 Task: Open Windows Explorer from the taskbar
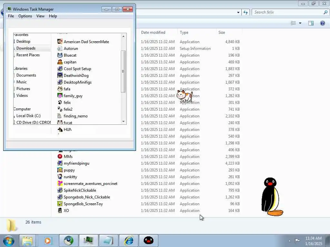click(x=27, y=241)
